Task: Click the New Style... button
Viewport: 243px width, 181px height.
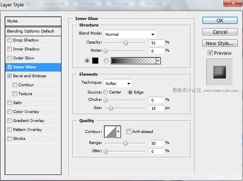Action: [x=220, y=43]
